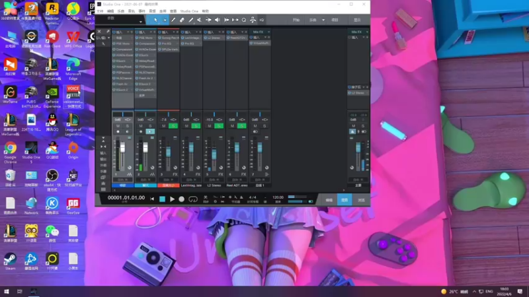Image resolution: width=529 pixels, height=297 pixels.
Task: Select the Paint line tool
Action: [190, 20]
